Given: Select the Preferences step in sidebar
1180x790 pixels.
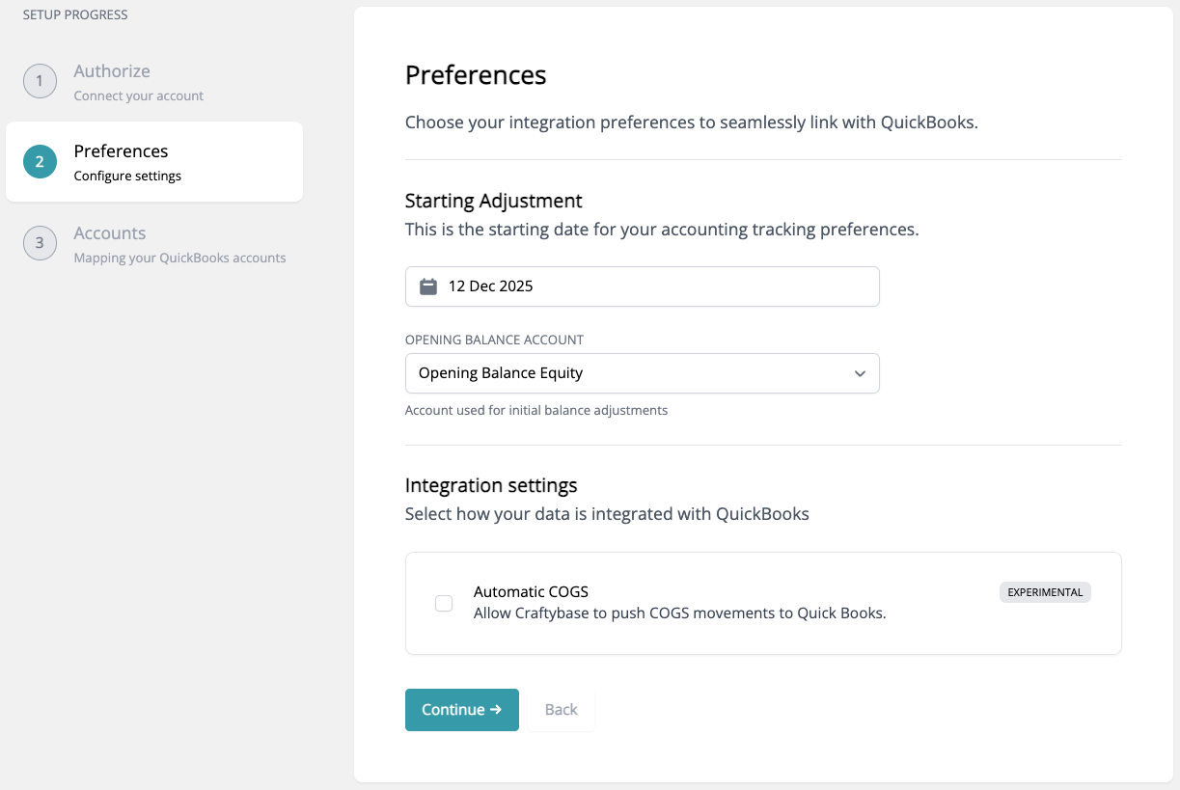Looking at the screenshot, I should (121, 151).
